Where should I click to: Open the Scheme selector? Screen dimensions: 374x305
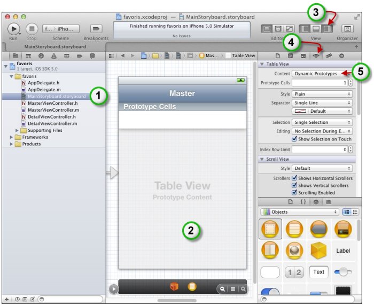[x=61, y=29]
